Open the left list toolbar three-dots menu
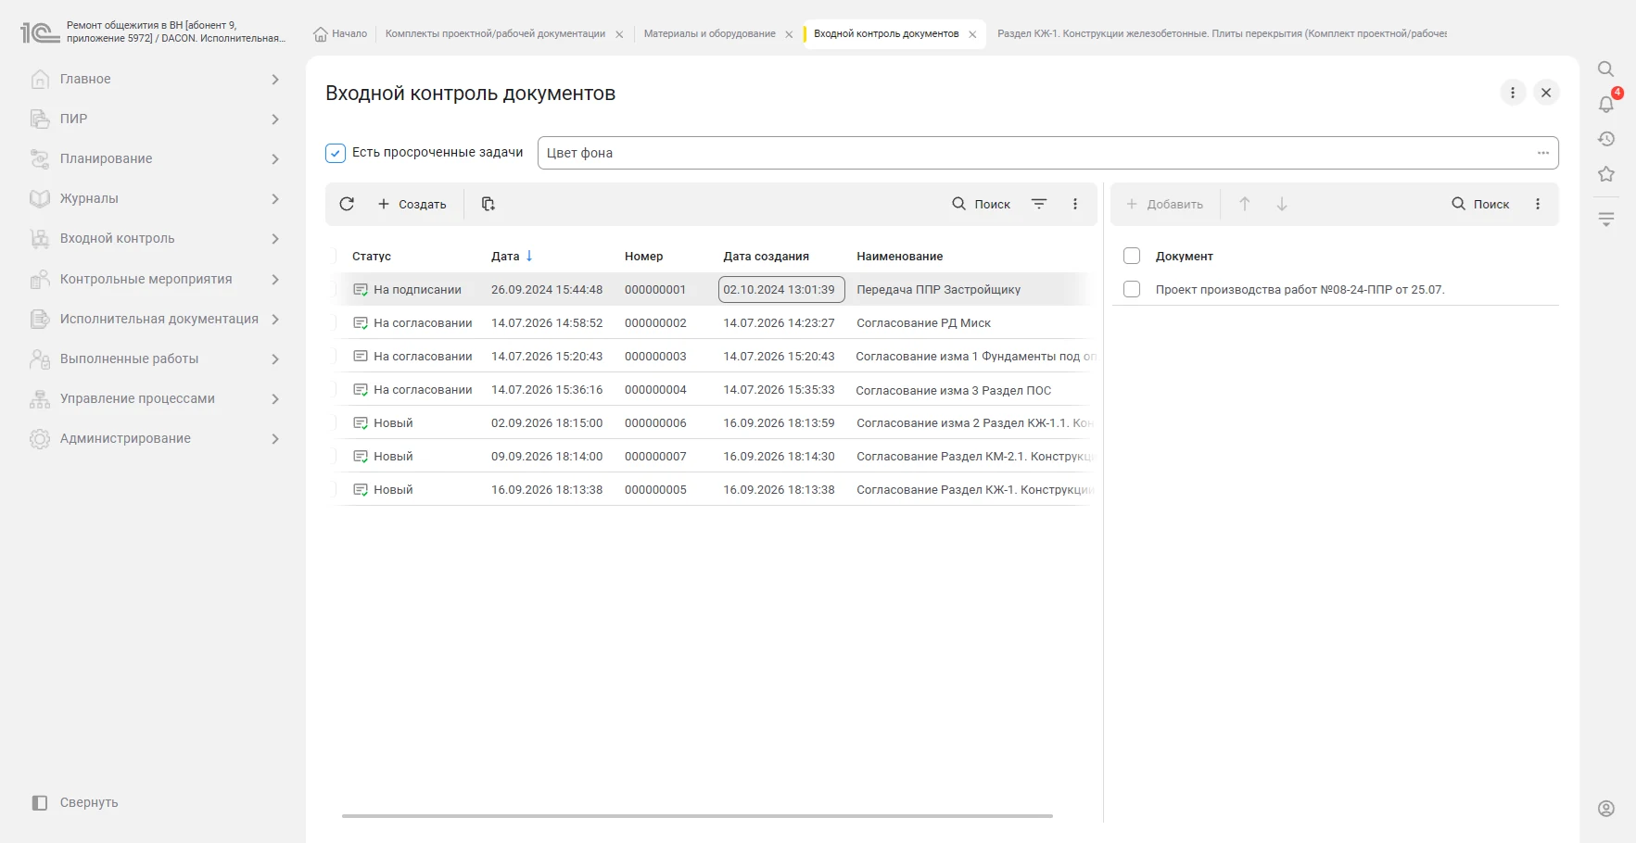 coord(1075,204)
